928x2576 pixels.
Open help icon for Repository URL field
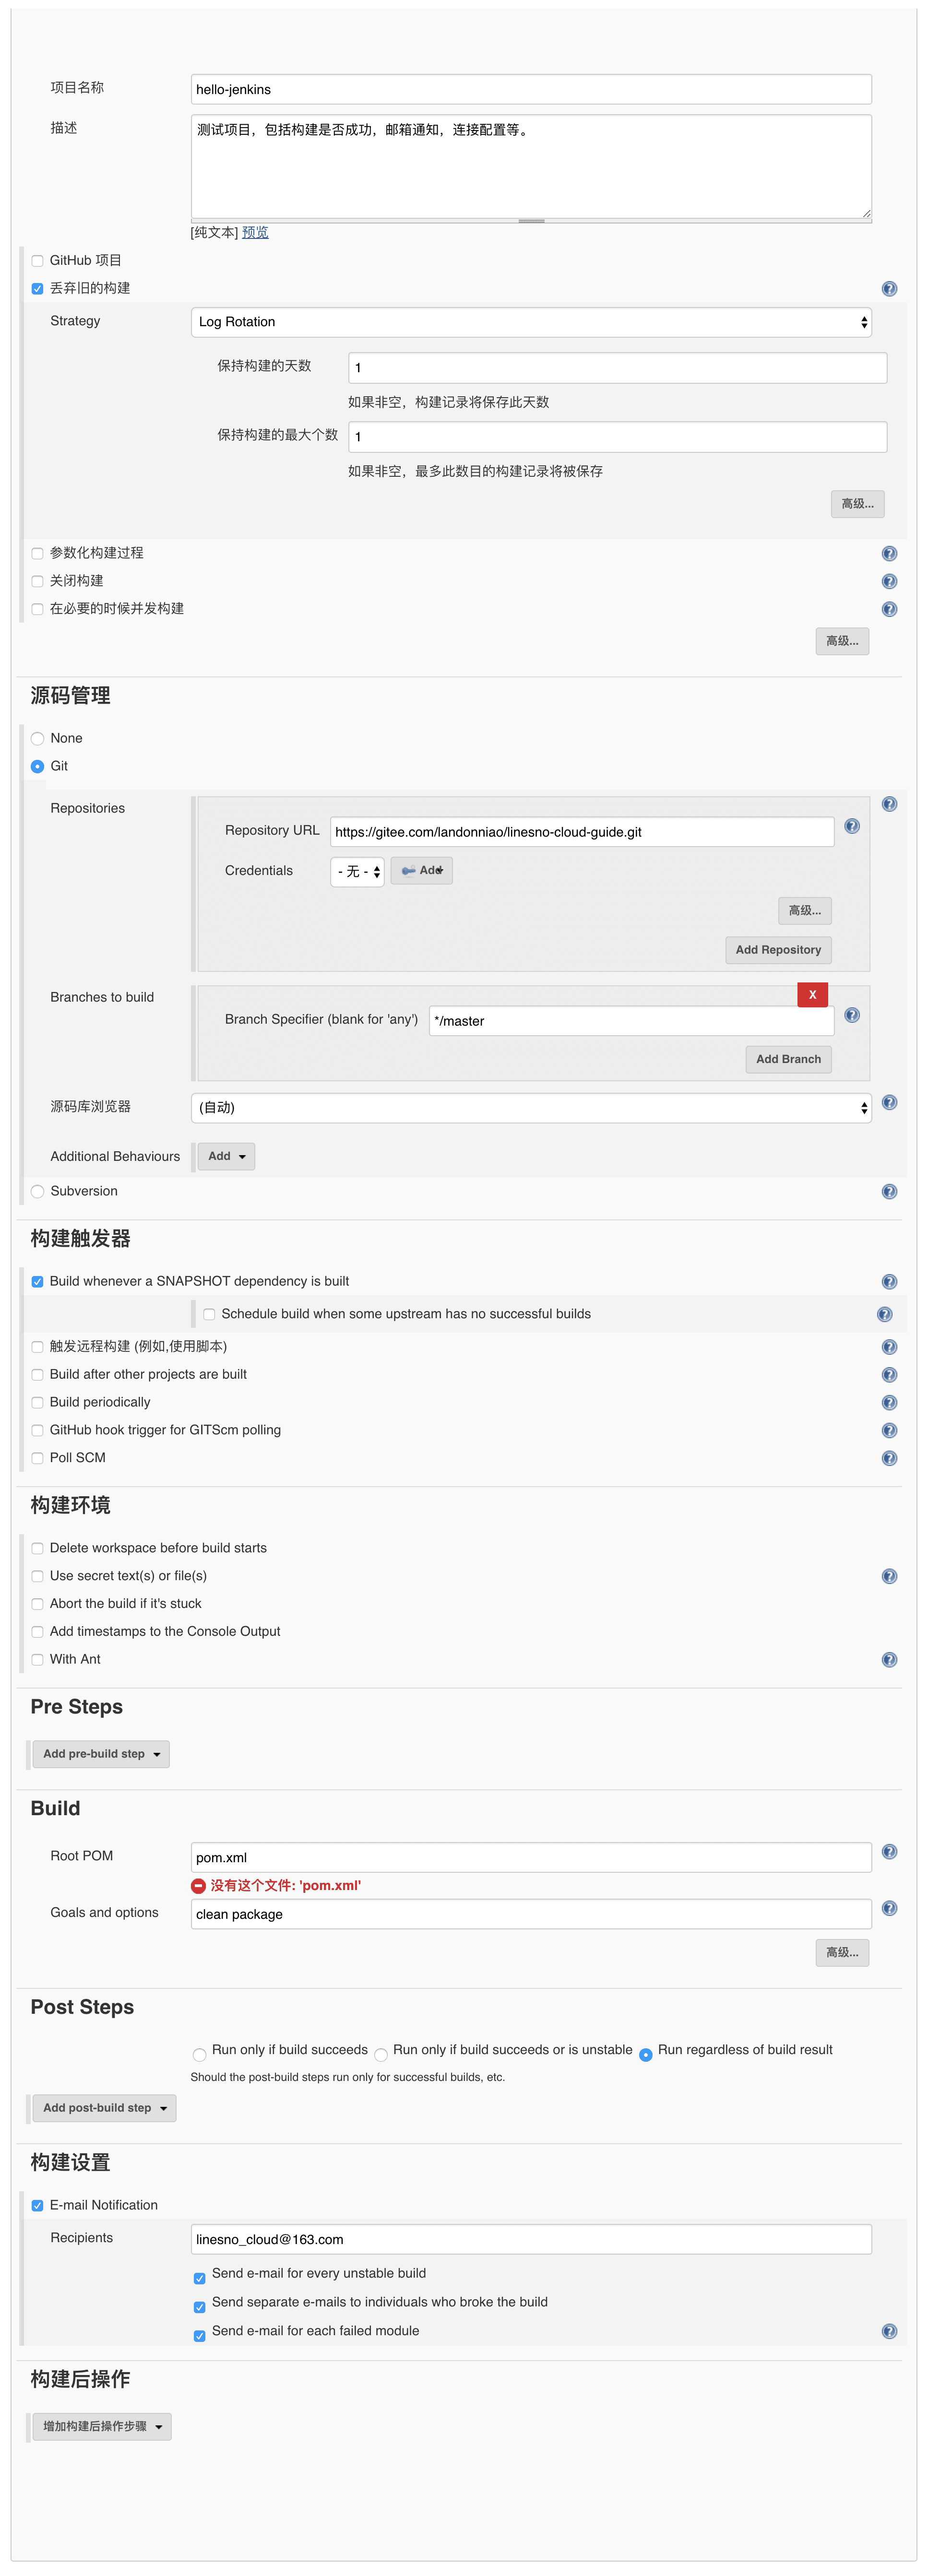(x=851, y=826)
